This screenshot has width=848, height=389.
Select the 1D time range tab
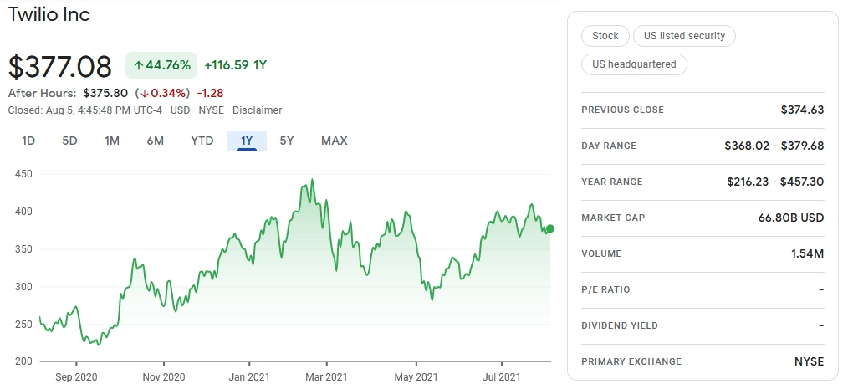click(28, 141)
